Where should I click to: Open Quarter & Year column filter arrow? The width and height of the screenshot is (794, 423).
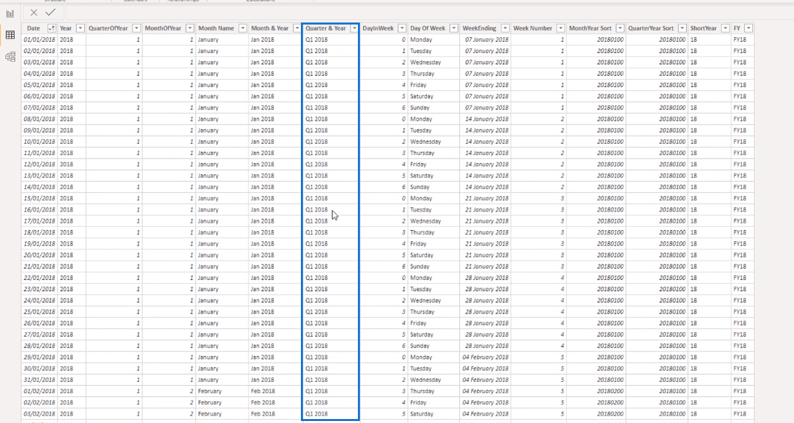(x=354, y=29)
